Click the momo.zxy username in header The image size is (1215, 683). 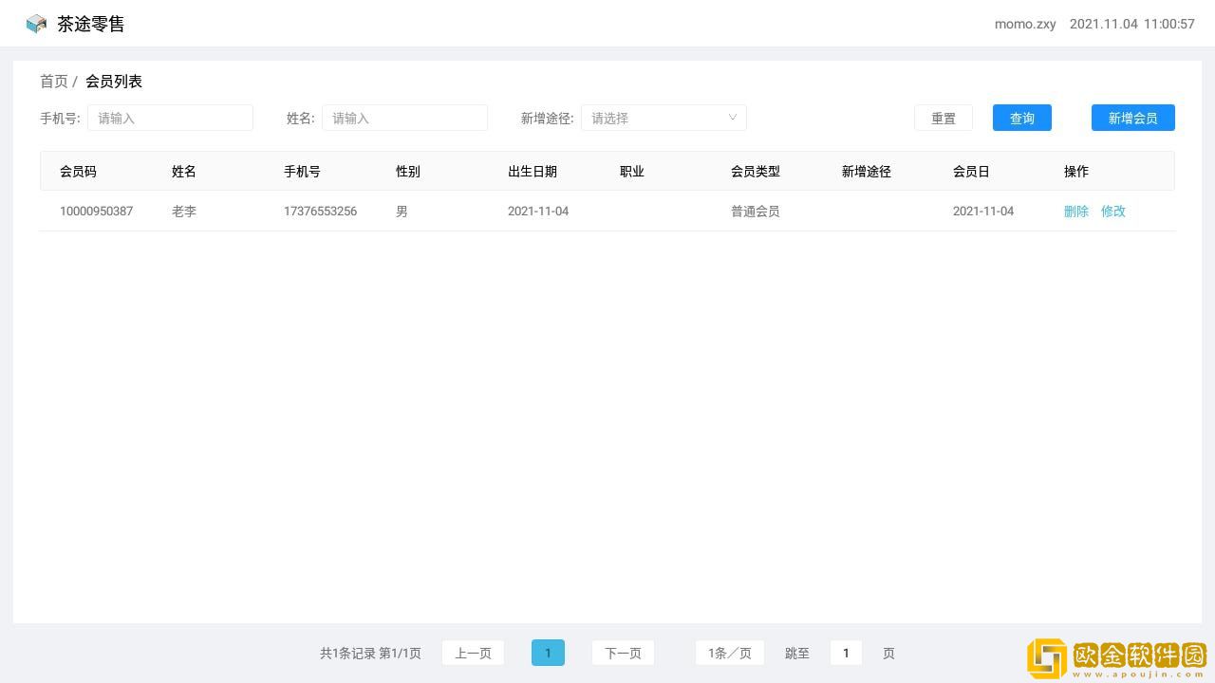1024,24
